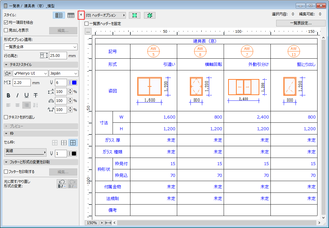Click the green select-in-3D icon

coord(150,15)
